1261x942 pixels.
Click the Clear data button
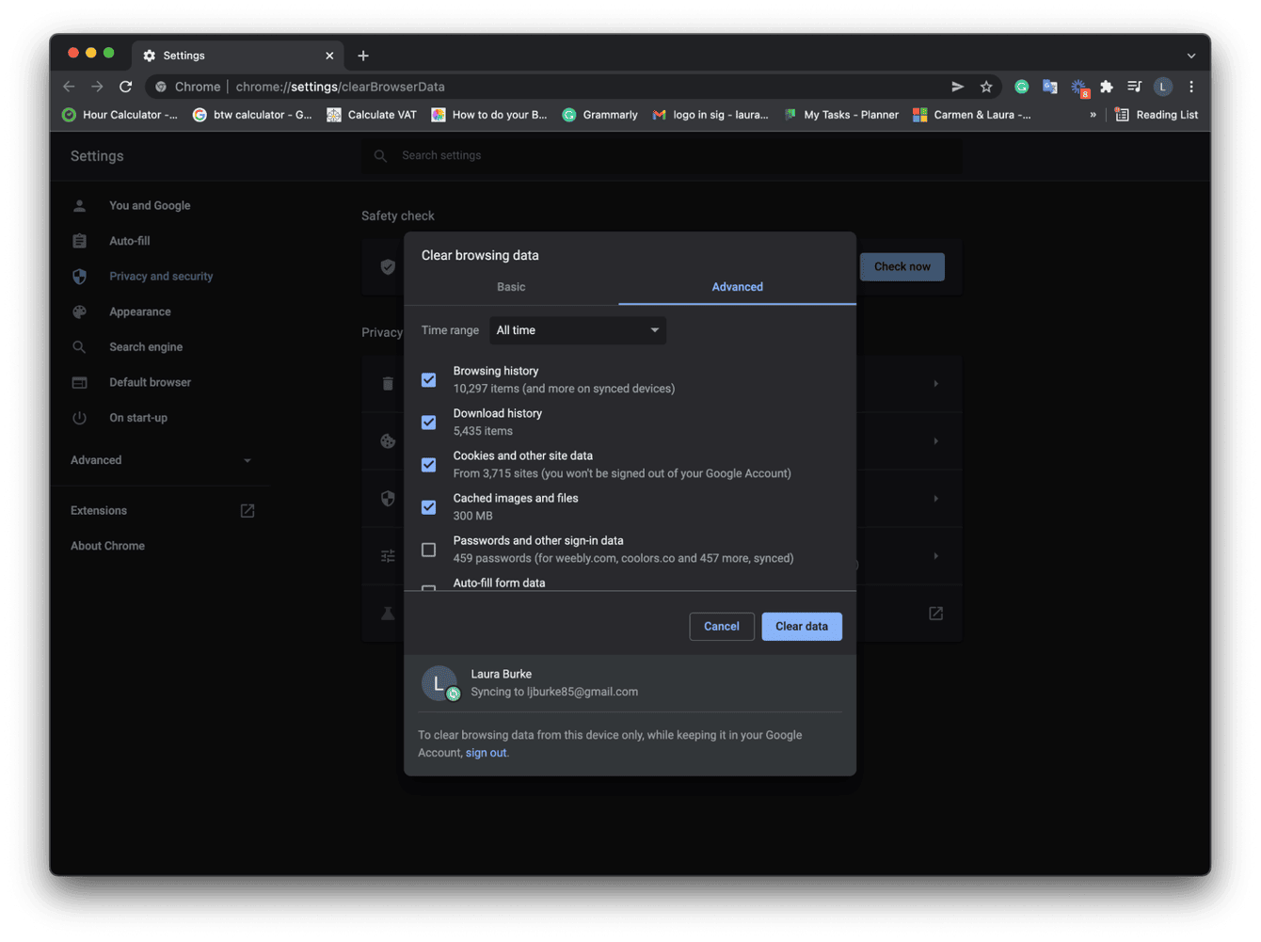click(801, 626)
